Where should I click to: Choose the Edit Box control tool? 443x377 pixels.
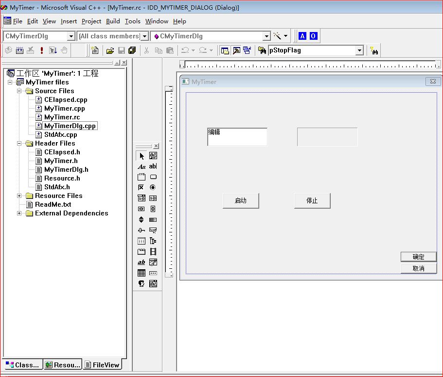(153, 166)
